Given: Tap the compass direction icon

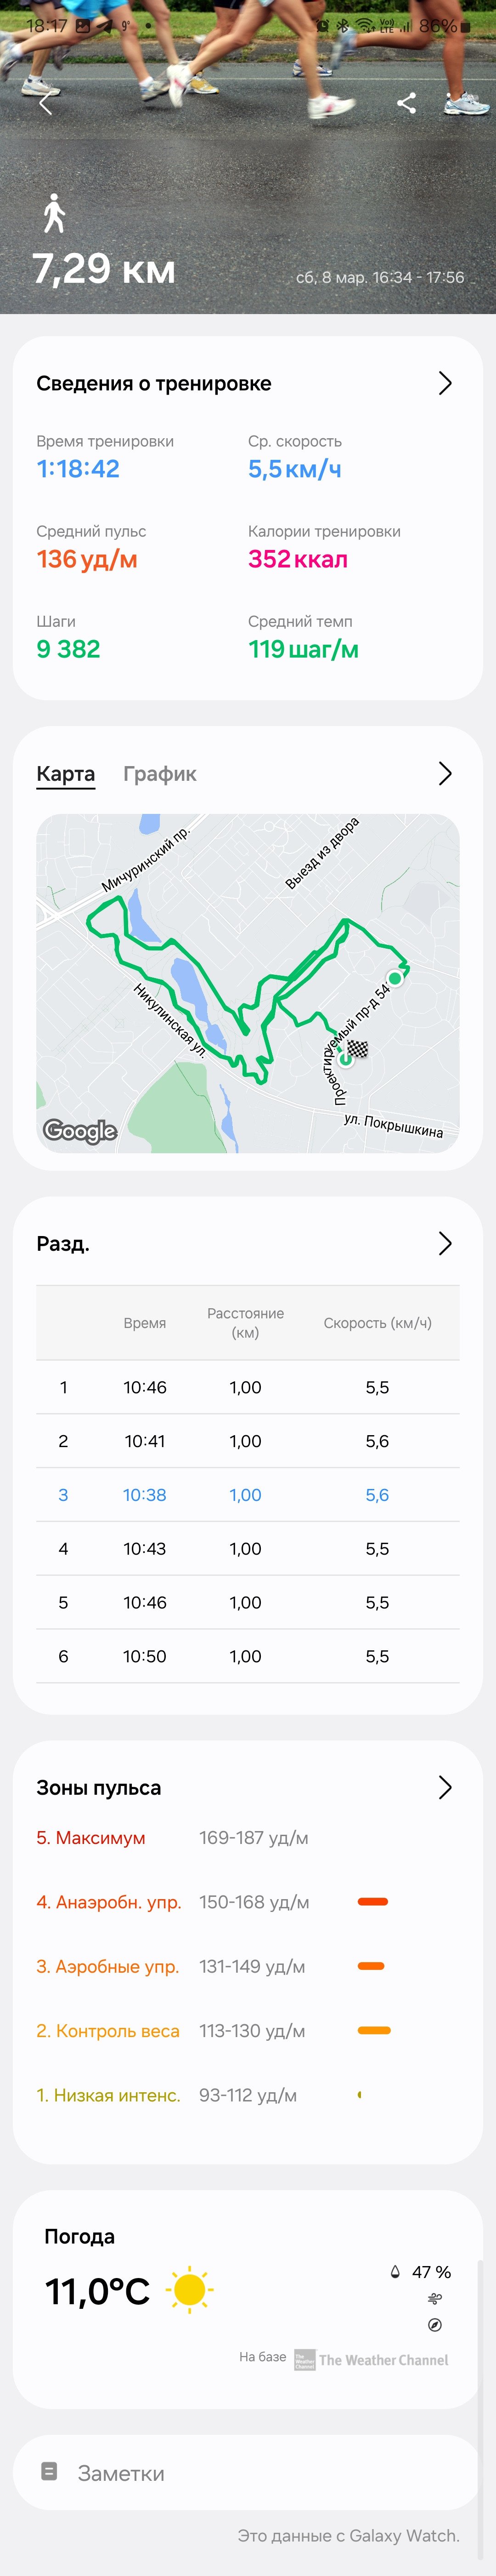Looking at the screenshot, I should [434, 2325].
